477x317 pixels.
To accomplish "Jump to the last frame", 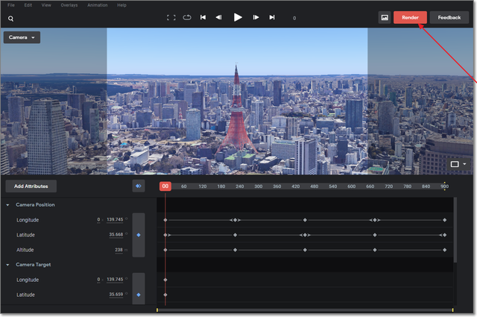I will click(x=272, y=17).
